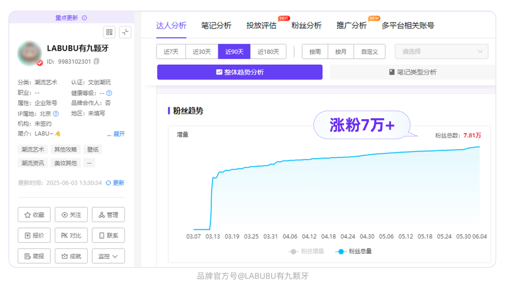Toggle 粉丝增量 series in chart legend

(306, 251)
